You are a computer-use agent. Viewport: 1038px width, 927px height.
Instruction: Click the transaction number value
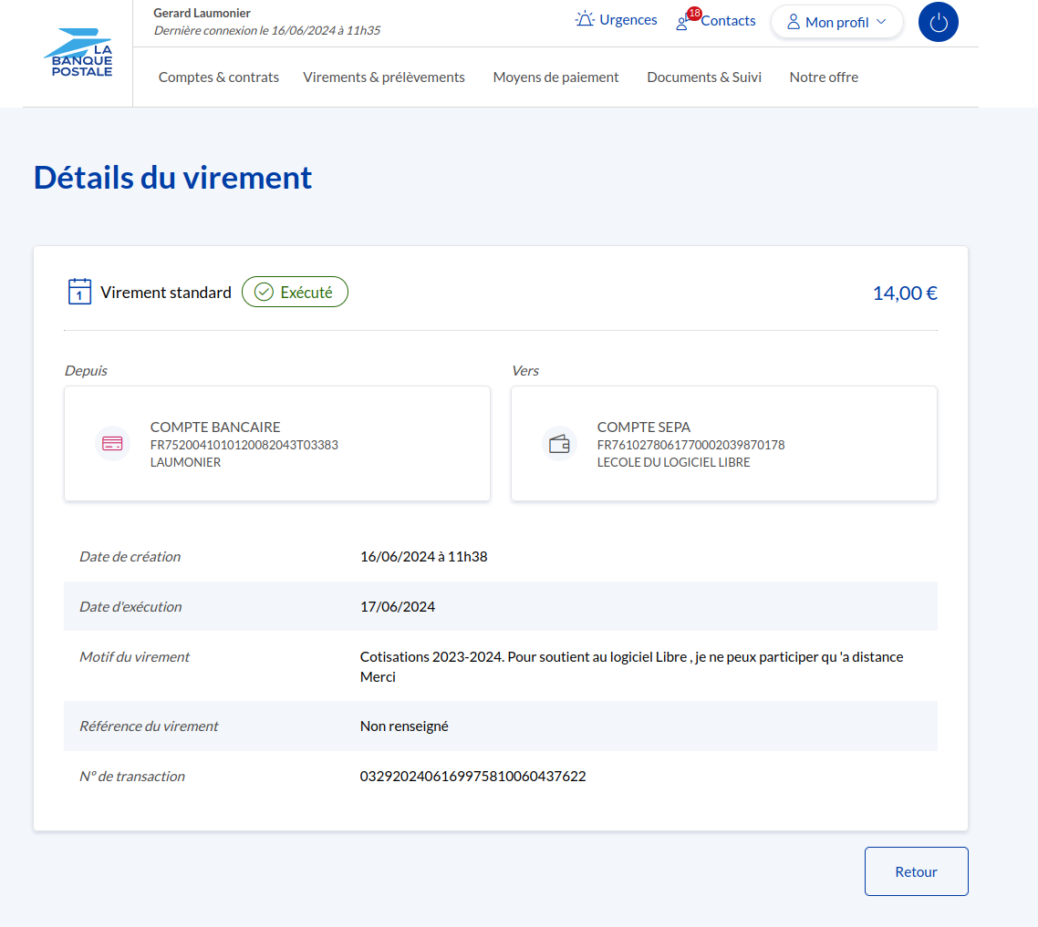coord(472,777)
